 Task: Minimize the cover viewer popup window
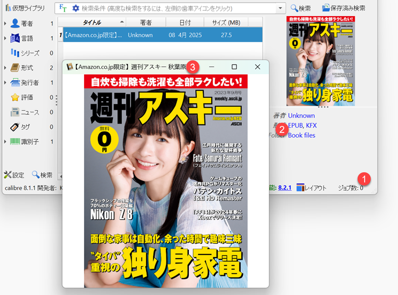[x=212, y=67]
